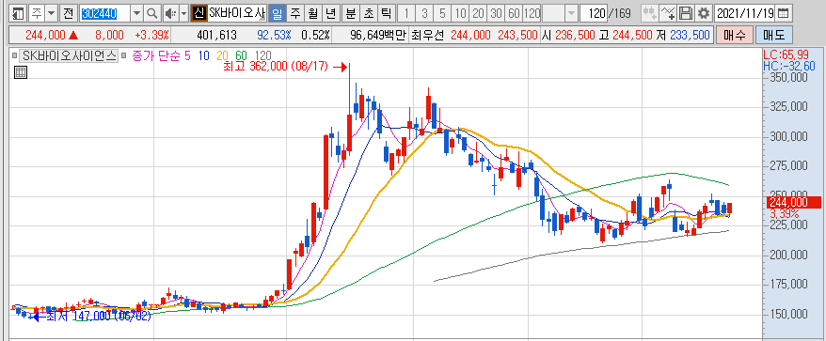Click the orange 20 moving average label

coord(223,55)
